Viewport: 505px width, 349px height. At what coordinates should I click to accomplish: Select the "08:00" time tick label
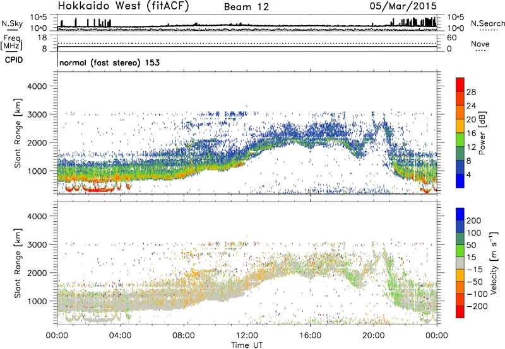pyautogui.click(x=184, y=336)
